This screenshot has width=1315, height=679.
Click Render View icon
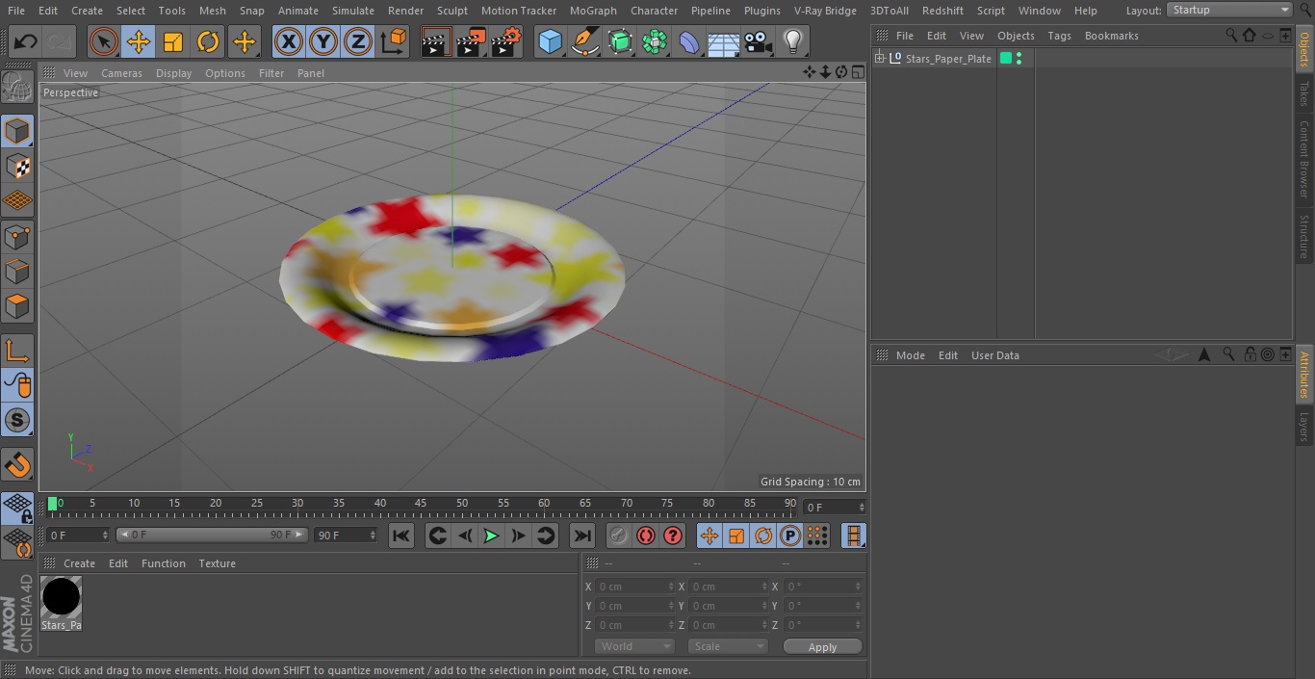[436, 41]
